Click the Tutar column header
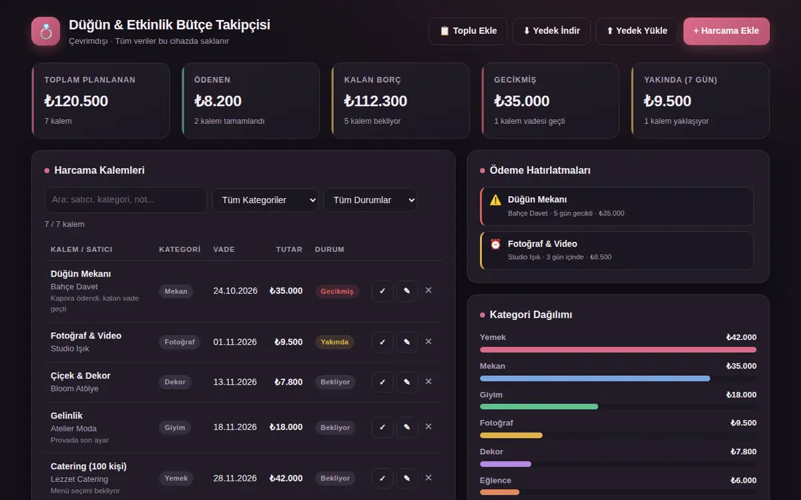Screen dimensions: 801x500 pyautogui.click(x=289, y=249)
